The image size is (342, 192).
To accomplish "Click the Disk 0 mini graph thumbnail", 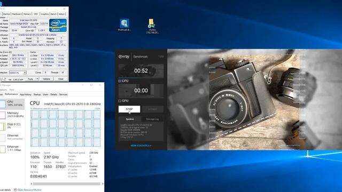I will click(3, 126).
